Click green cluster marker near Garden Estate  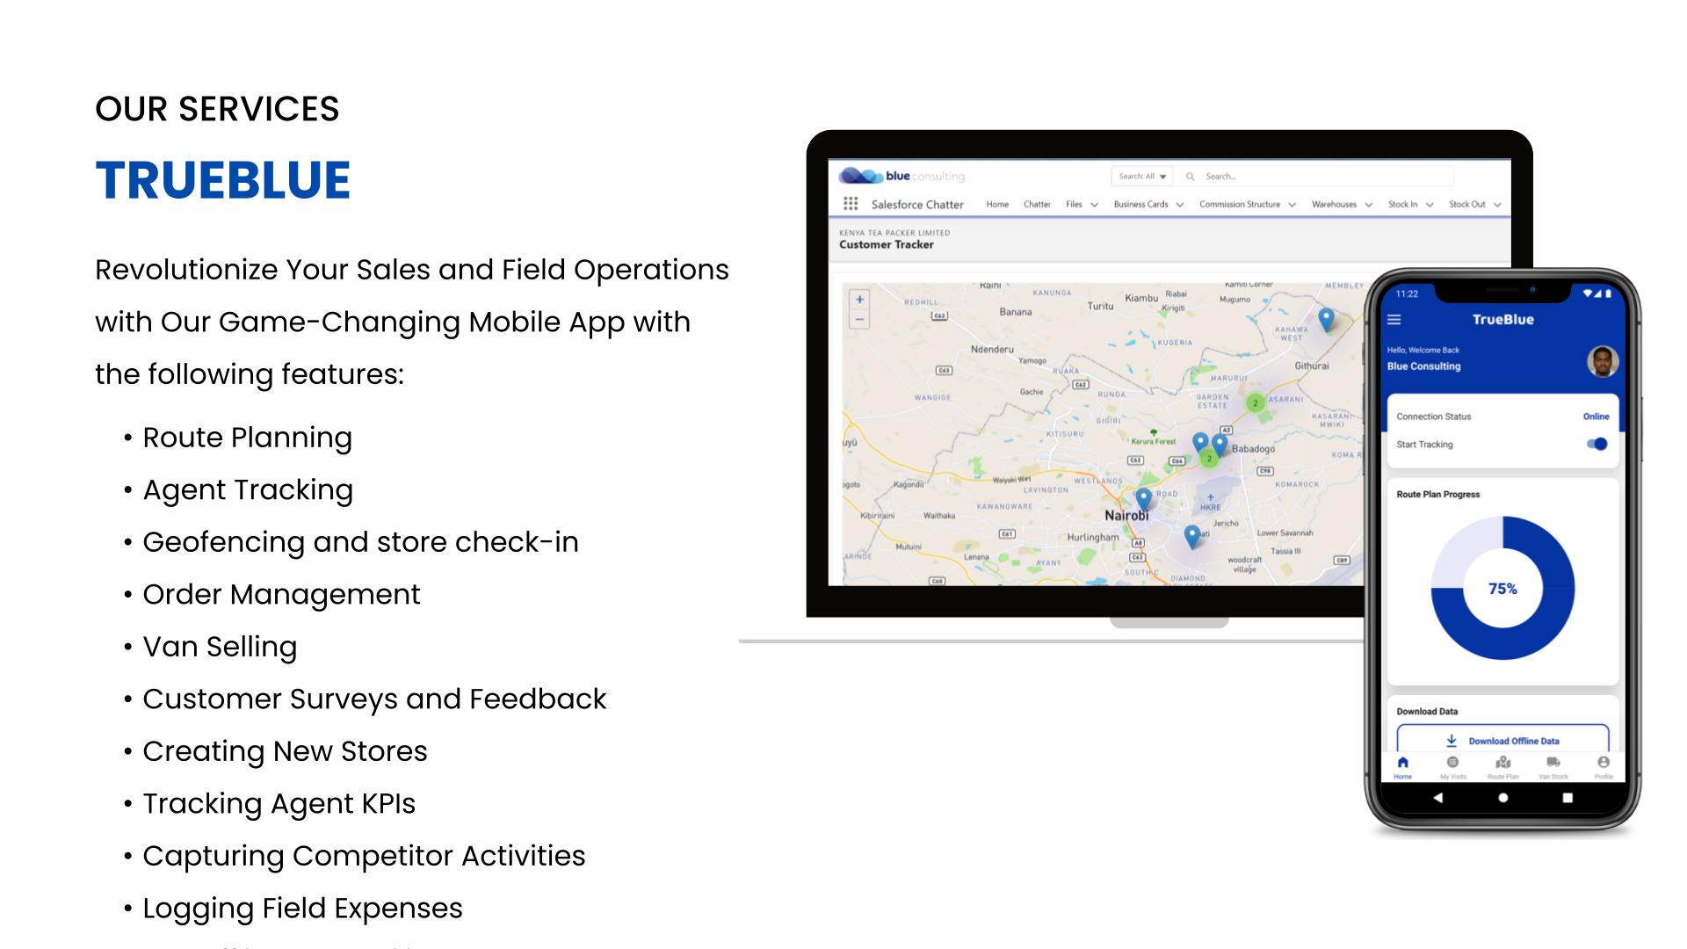click(x=1256, y=403)
